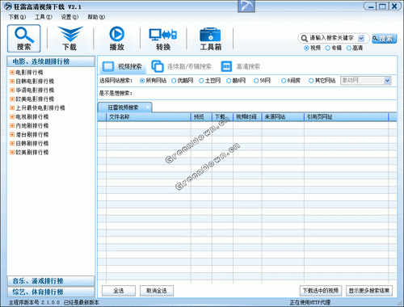This screenshot has width=404, height=307.
Task: Expand the 音乐、游戏排行榜 panel header
Action: coord(51,281)
